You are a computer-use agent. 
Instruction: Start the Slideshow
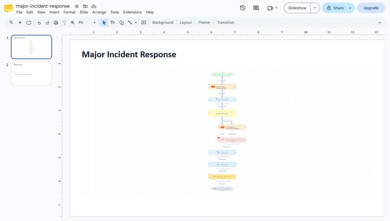[x=297, y=8]
